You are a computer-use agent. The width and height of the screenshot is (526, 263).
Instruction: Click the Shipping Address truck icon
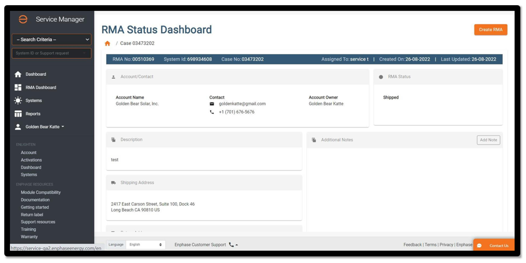click(113, 182)
